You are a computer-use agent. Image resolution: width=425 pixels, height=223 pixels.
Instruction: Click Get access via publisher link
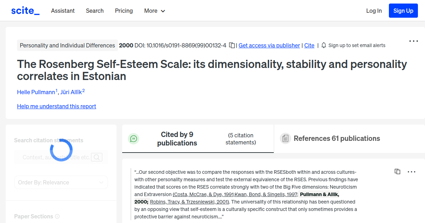269,45
